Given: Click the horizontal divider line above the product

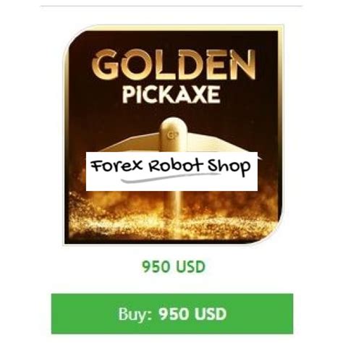Looking at the screenshot, I should click(171, 5).
